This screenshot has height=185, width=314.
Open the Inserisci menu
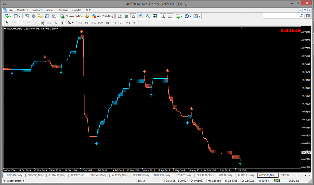coord(37,10)
